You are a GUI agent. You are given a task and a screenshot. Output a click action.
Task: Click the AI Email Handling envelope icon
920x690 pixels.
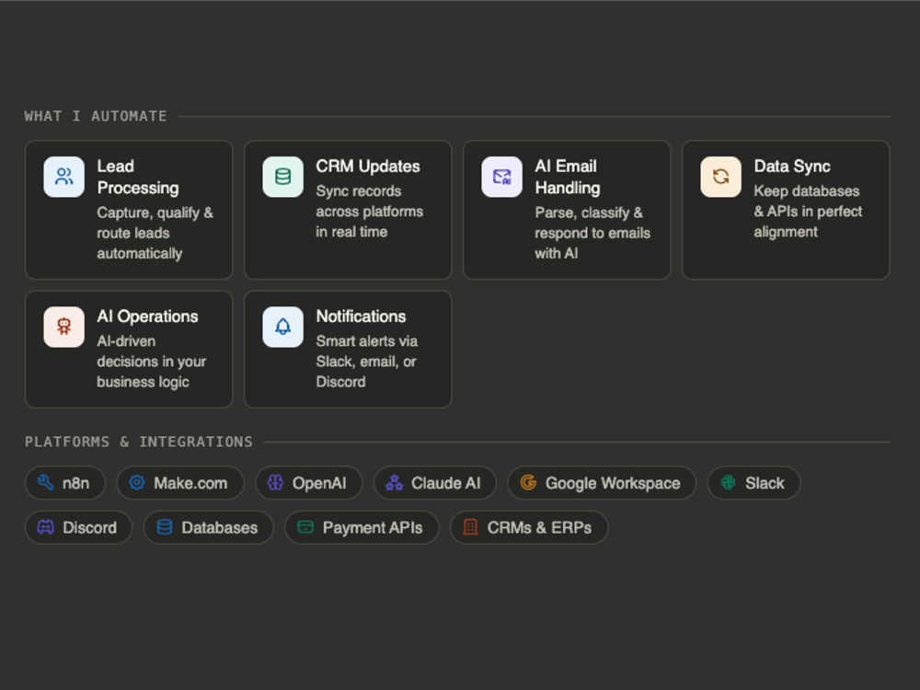point(501,177)
